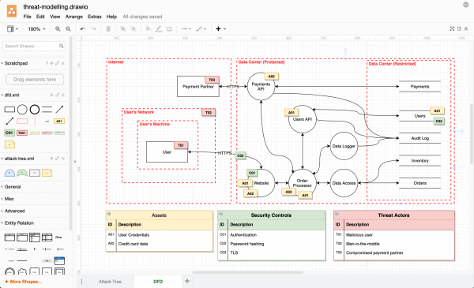Click the To Front icon
The width and height of the screenshot is (474, 288).
pos(122,29)
